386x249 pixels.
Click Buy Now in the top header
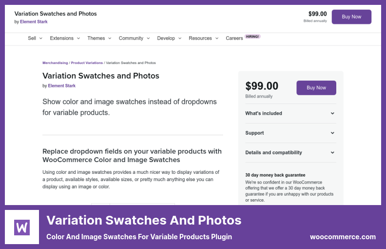(351, 17)
